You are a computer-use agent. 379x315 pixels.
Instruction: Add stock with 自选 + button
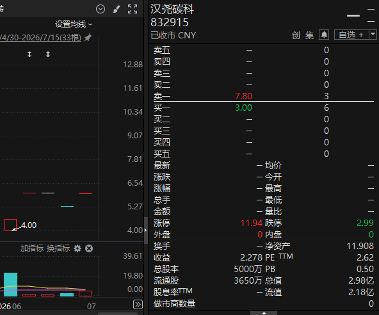coord(351,35)
